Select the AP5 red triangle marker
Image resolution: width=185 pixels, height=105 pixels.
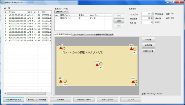[97, 65]
